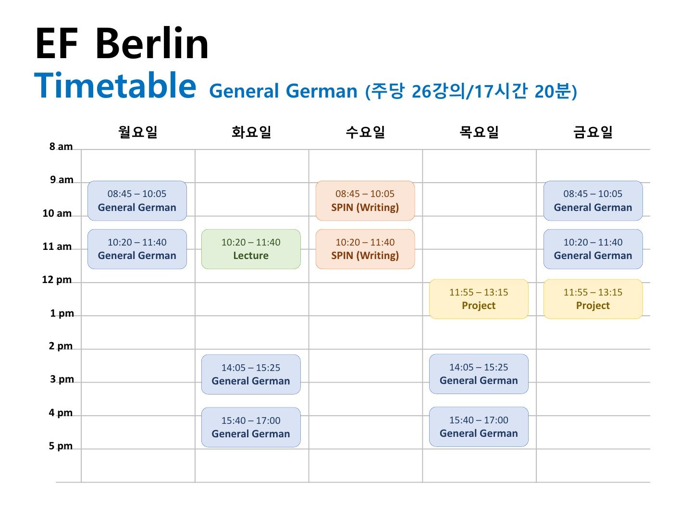The width and height of the screenshot is (692, 519).
Task: Open Friday 11:55 Project block
Action: pyautogui.click(x=593, y=299)
